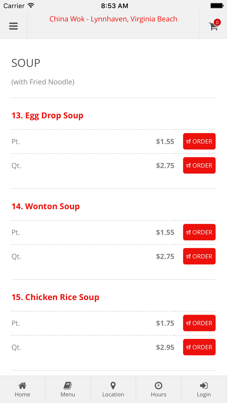The height and width of the screenshot is (403, 227).
Task: Open China Wok - Lynnhaven restaurant title
Action: click(x=113, y=19)
